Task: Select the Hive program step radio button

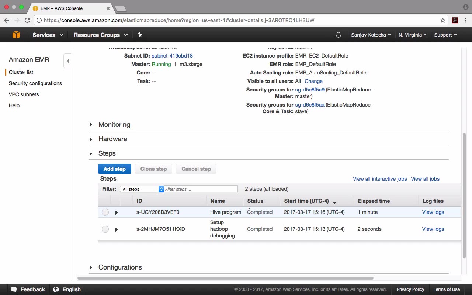Action: (x=105, y=212)
